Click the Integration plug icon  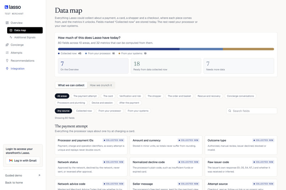tap(7, 69)
